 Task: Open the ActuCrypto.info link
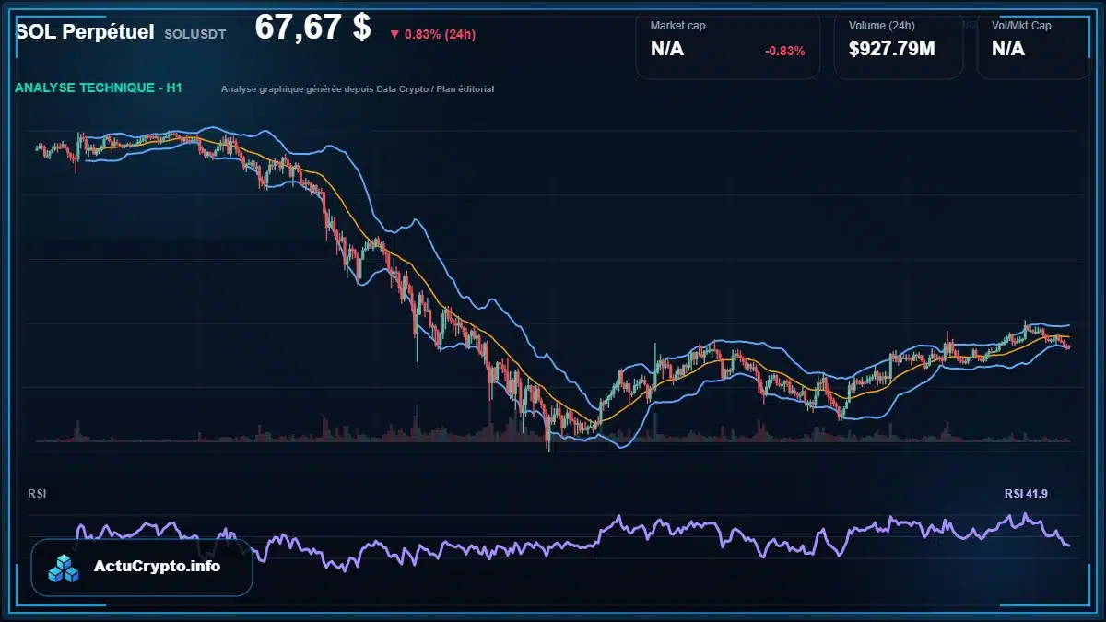tap(158, 567)
